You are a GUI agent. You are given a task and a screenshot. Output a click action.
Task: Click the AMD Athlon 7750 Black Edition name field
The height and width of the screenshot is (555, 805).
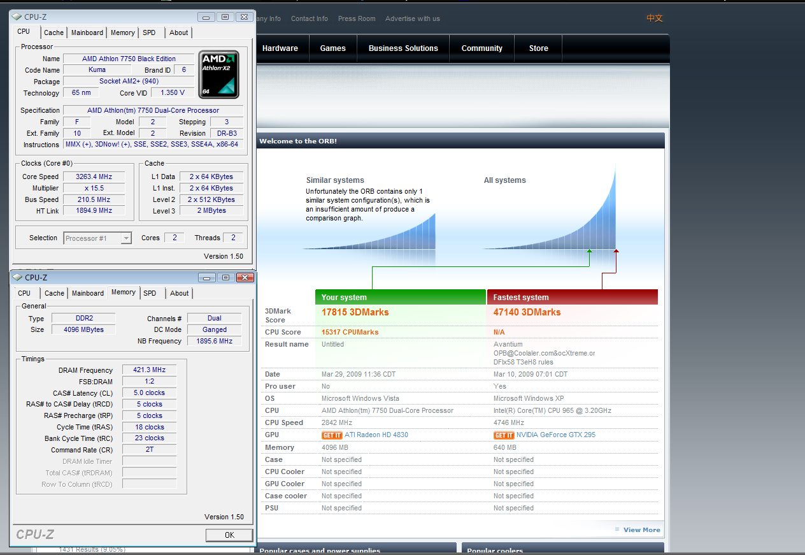tap(129, 59)
